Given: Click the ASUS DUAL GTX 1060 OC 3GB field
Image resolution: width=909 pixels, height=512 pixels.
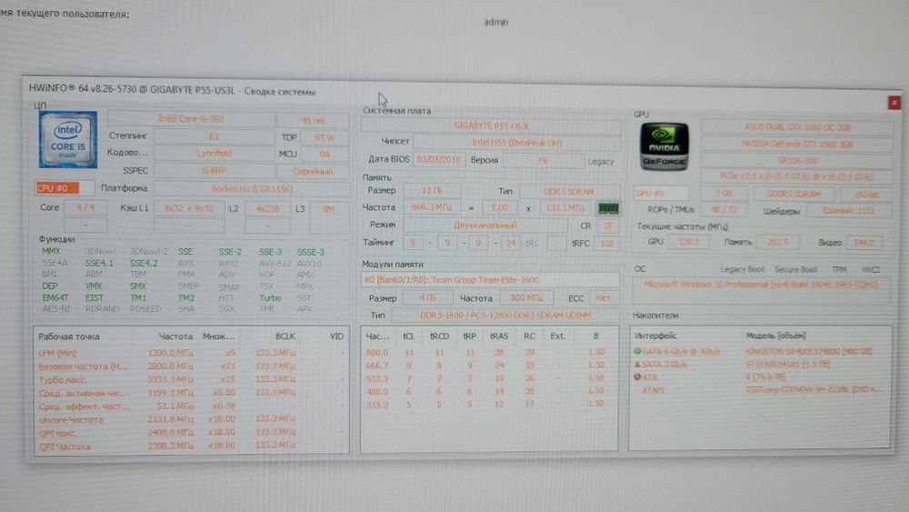Looking at the screenshot, I should [797, 127].
